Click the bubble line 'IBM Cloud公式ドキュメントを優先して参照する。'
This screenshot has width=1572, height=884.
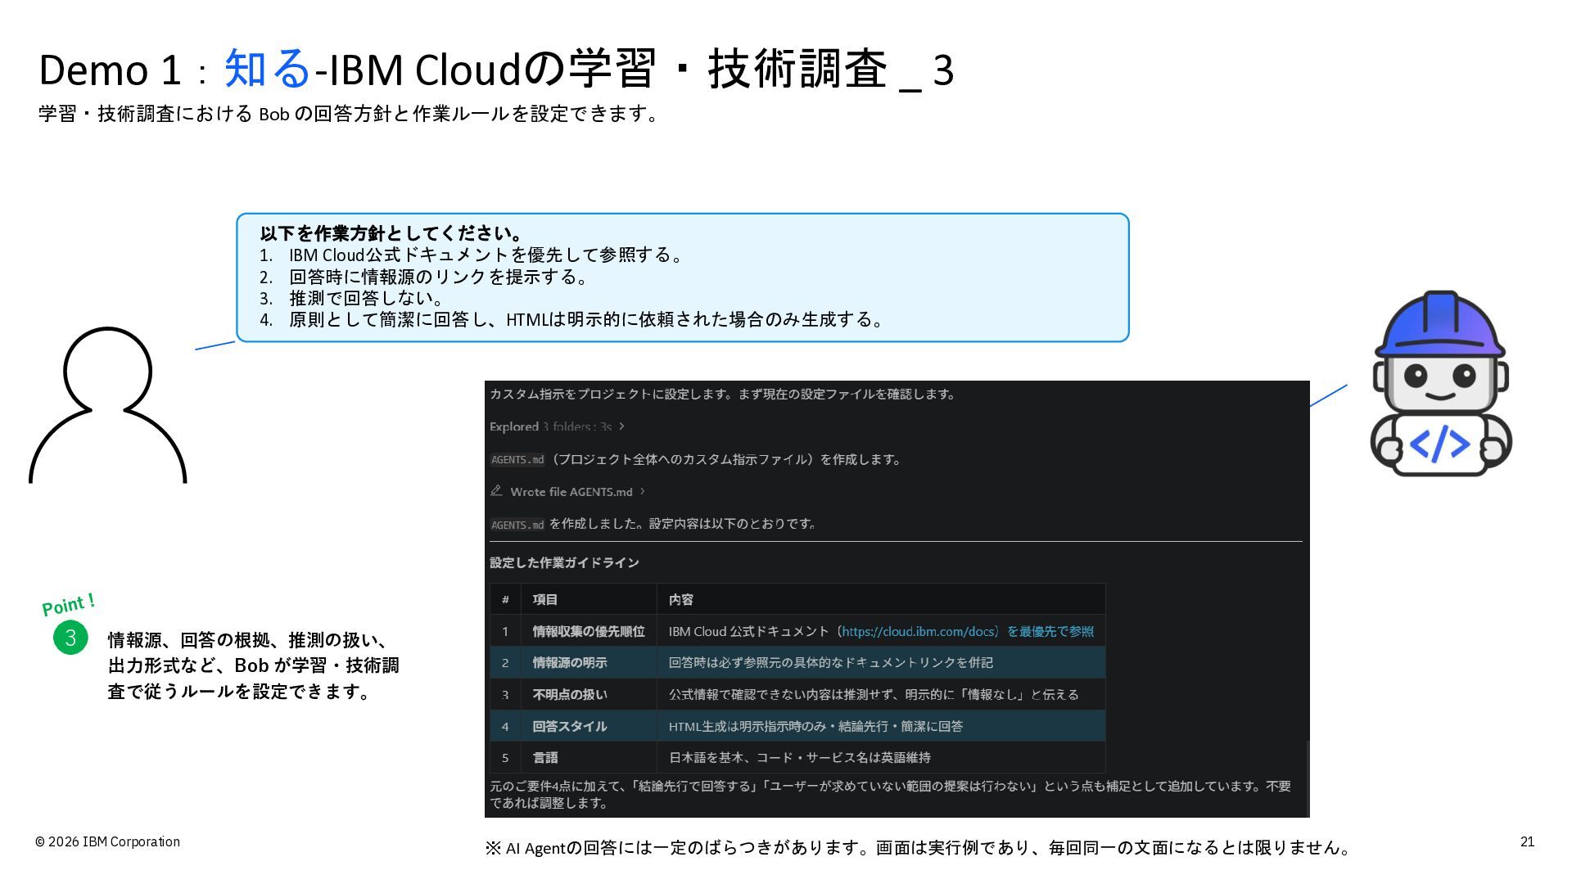[x=487, y=255]
